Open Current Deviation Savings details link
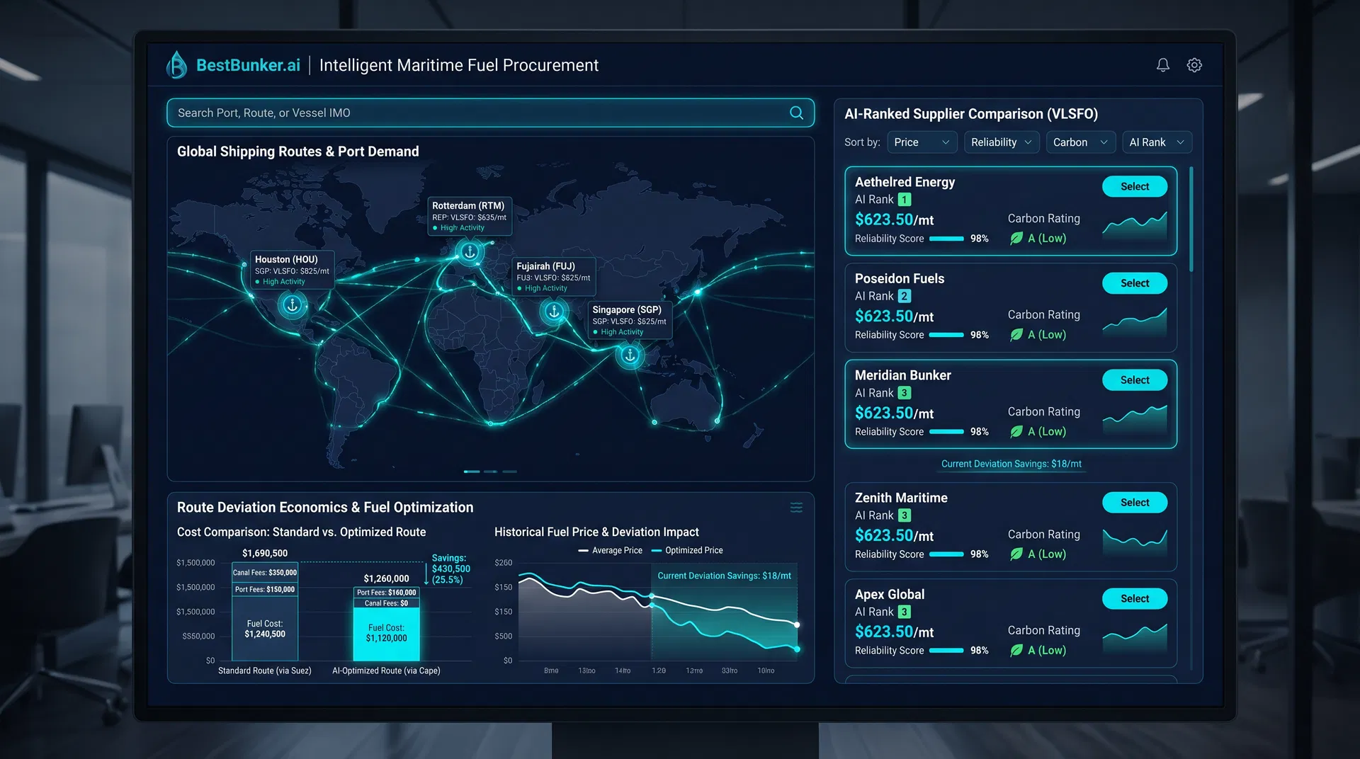The width and height of the screenshot is (1360, 759). coord(1011,464)
